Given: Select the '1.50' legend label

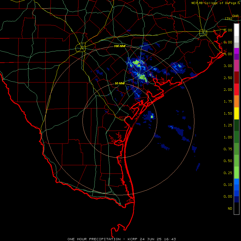Looking at the screenshot, I should (x=228, y=114).
